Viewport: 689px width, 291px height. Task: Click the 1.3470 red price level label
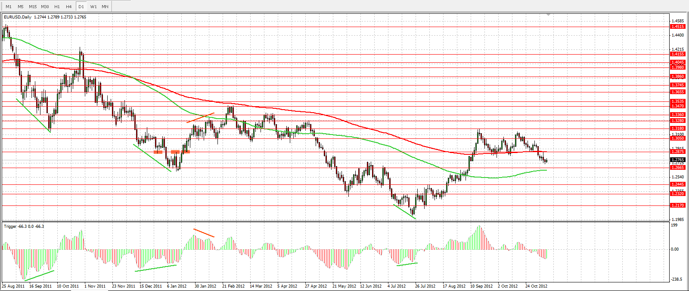point(678,106)
